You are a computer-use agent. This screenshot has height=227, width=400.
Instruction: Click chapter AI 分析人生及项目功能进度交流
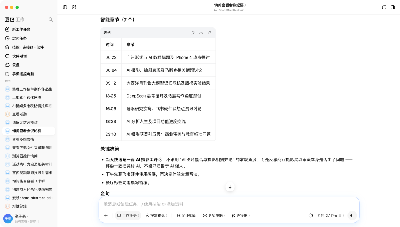click(x=156, y=122)
